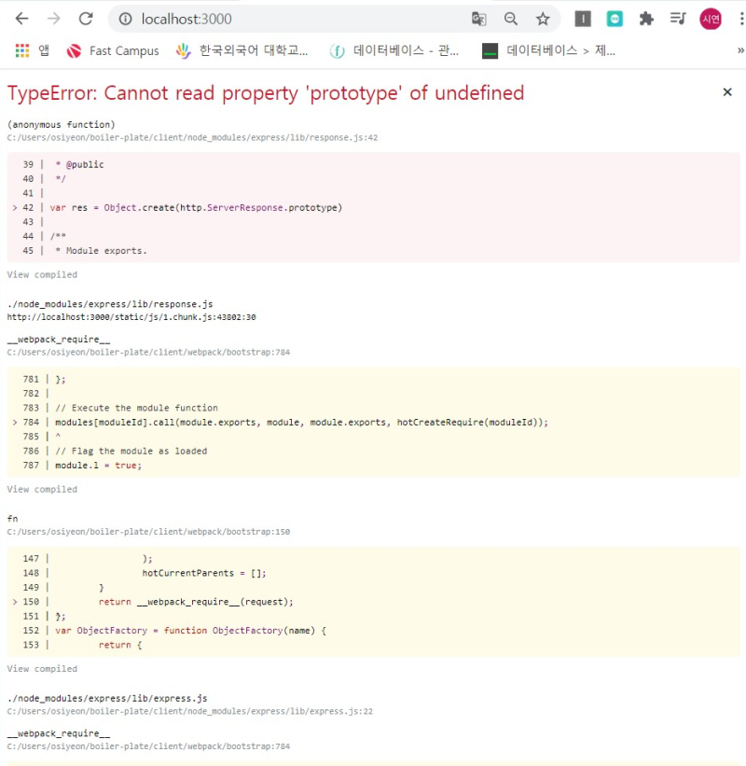Bookmark this page with the star
The height and width of the screenshot is (766, 746).
coord(543,19)
